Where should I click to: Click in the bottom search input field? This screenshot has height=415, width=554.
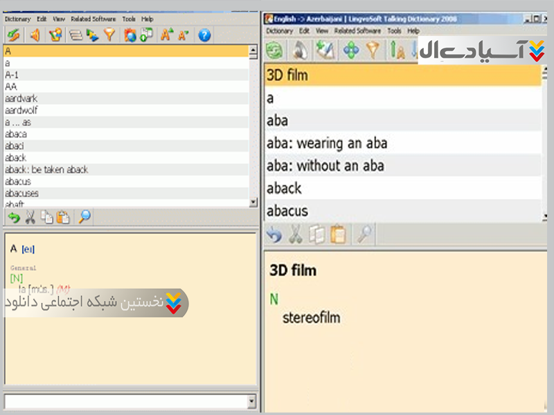tap(125, 401)
